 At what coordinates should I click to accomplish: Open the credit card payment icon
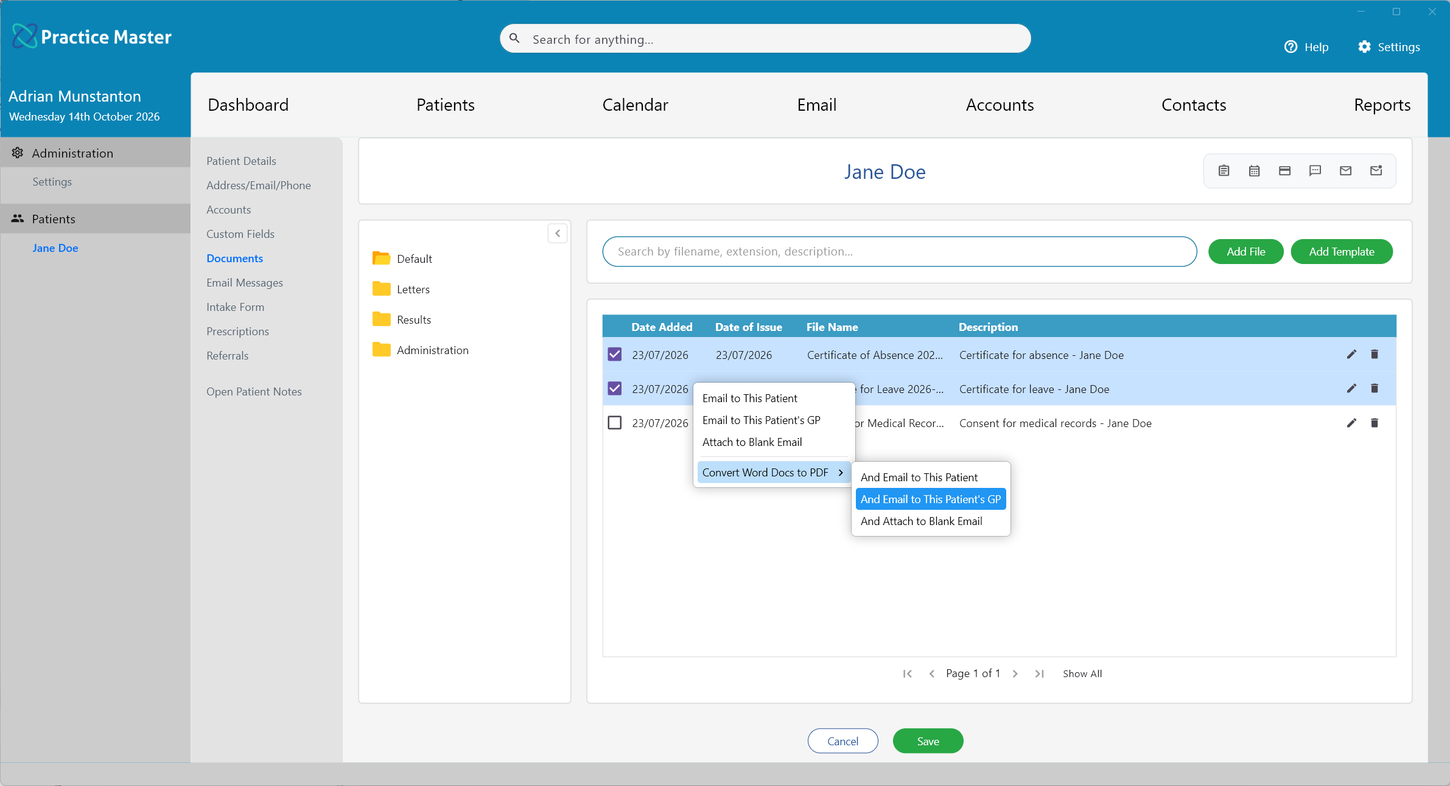(1284, 171)
